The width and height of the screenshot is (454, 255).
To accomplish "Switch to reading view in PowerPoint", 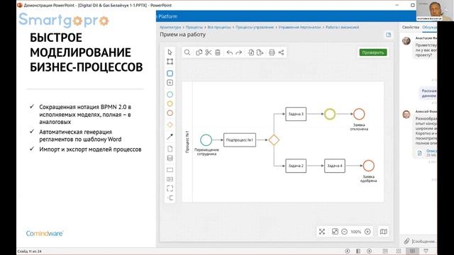I will pos(412,251).
